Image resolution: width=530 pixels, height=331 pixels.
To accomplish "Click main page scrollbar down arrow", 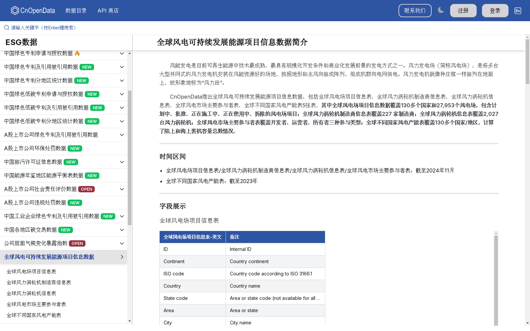I will click(527, 323).
